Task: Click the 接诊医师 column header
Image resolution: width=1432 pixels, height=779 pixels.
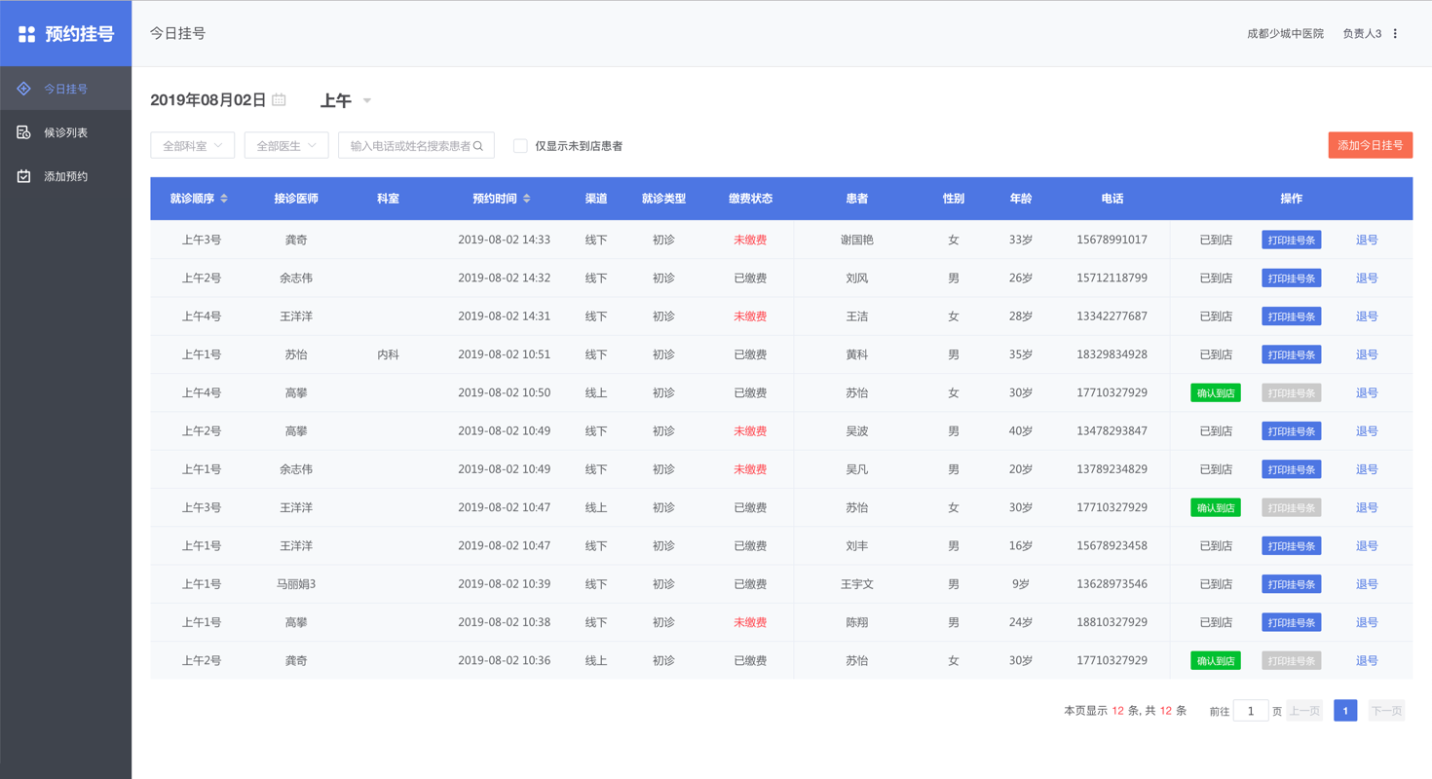Action: (x=296, y=199)
